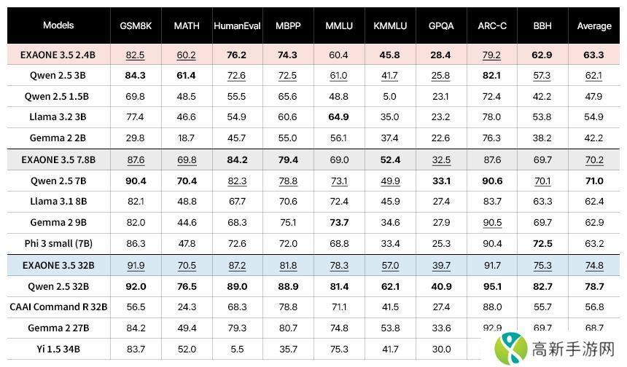Select the Phi 3 small (7B) row label

[58, 244]
